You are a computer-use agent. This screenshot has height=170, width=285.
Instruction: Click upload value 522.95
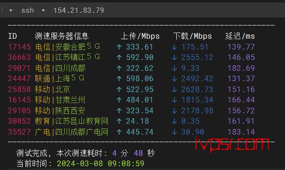(x=140, y=89)
